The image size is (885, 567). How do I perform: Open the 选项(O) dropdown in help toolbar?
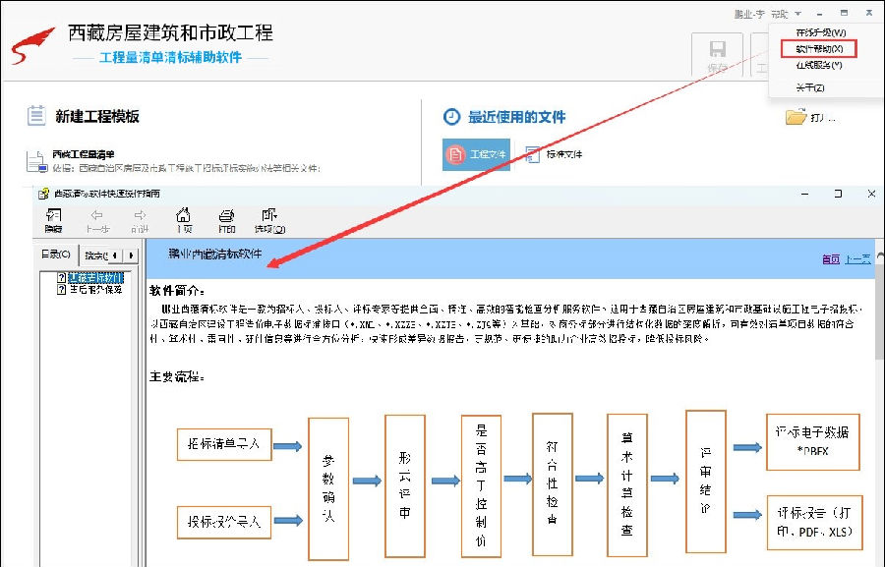pos(270,218)
